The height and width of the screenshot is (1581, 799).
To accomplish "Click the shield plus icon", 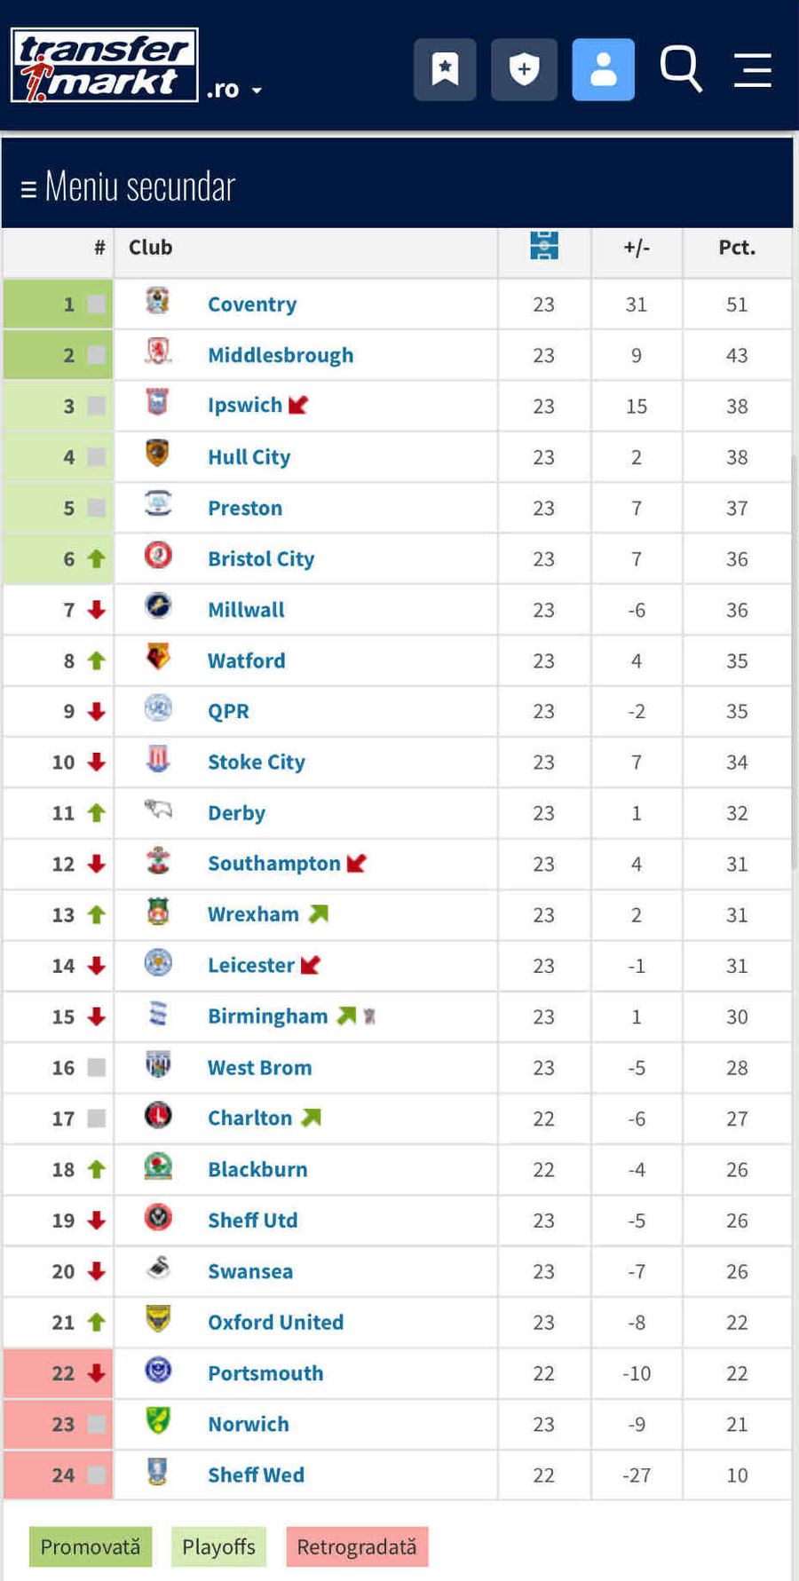I will click(x=524, y=69).
